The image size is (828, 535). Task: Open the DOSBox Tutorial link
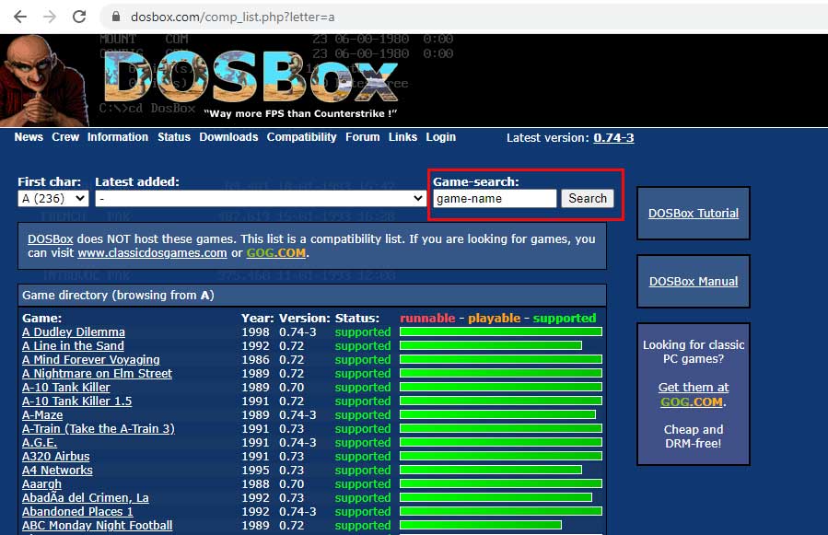click(694, 214)
